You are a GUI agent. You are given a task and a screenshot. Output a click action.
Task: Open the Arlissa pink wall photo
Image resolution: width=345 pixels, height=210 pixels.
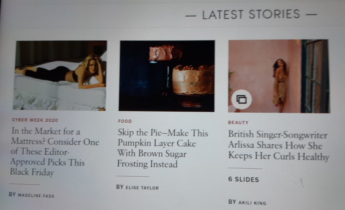(x=279, y=76)
